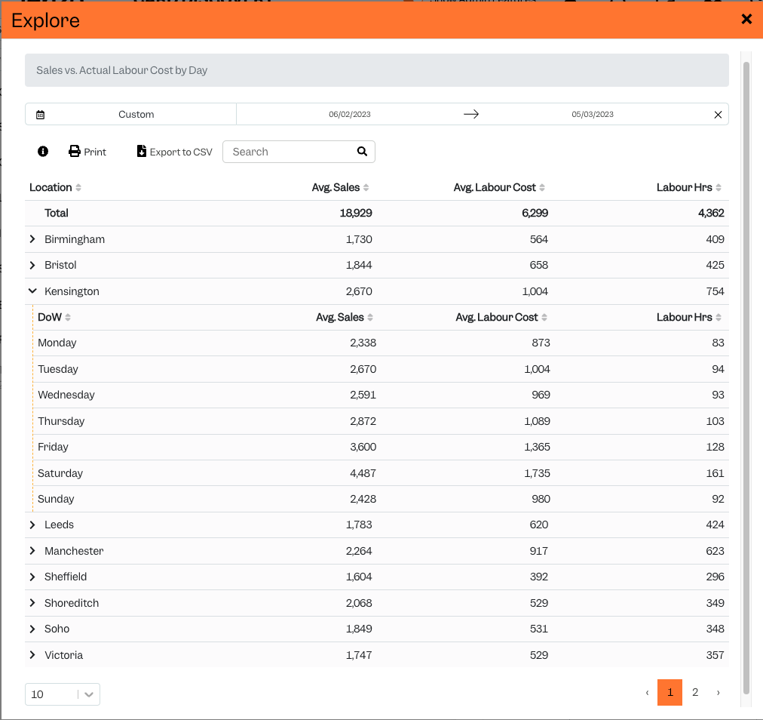Sort top-level Labour Hrs column
This screenshot has width=763, height=720.
click(x=719, y=188)
